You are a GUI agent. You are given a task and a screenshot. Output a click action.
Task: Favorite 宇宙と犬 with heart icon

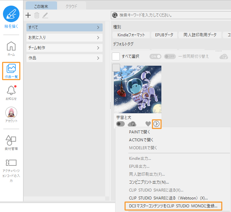[148, 124]
